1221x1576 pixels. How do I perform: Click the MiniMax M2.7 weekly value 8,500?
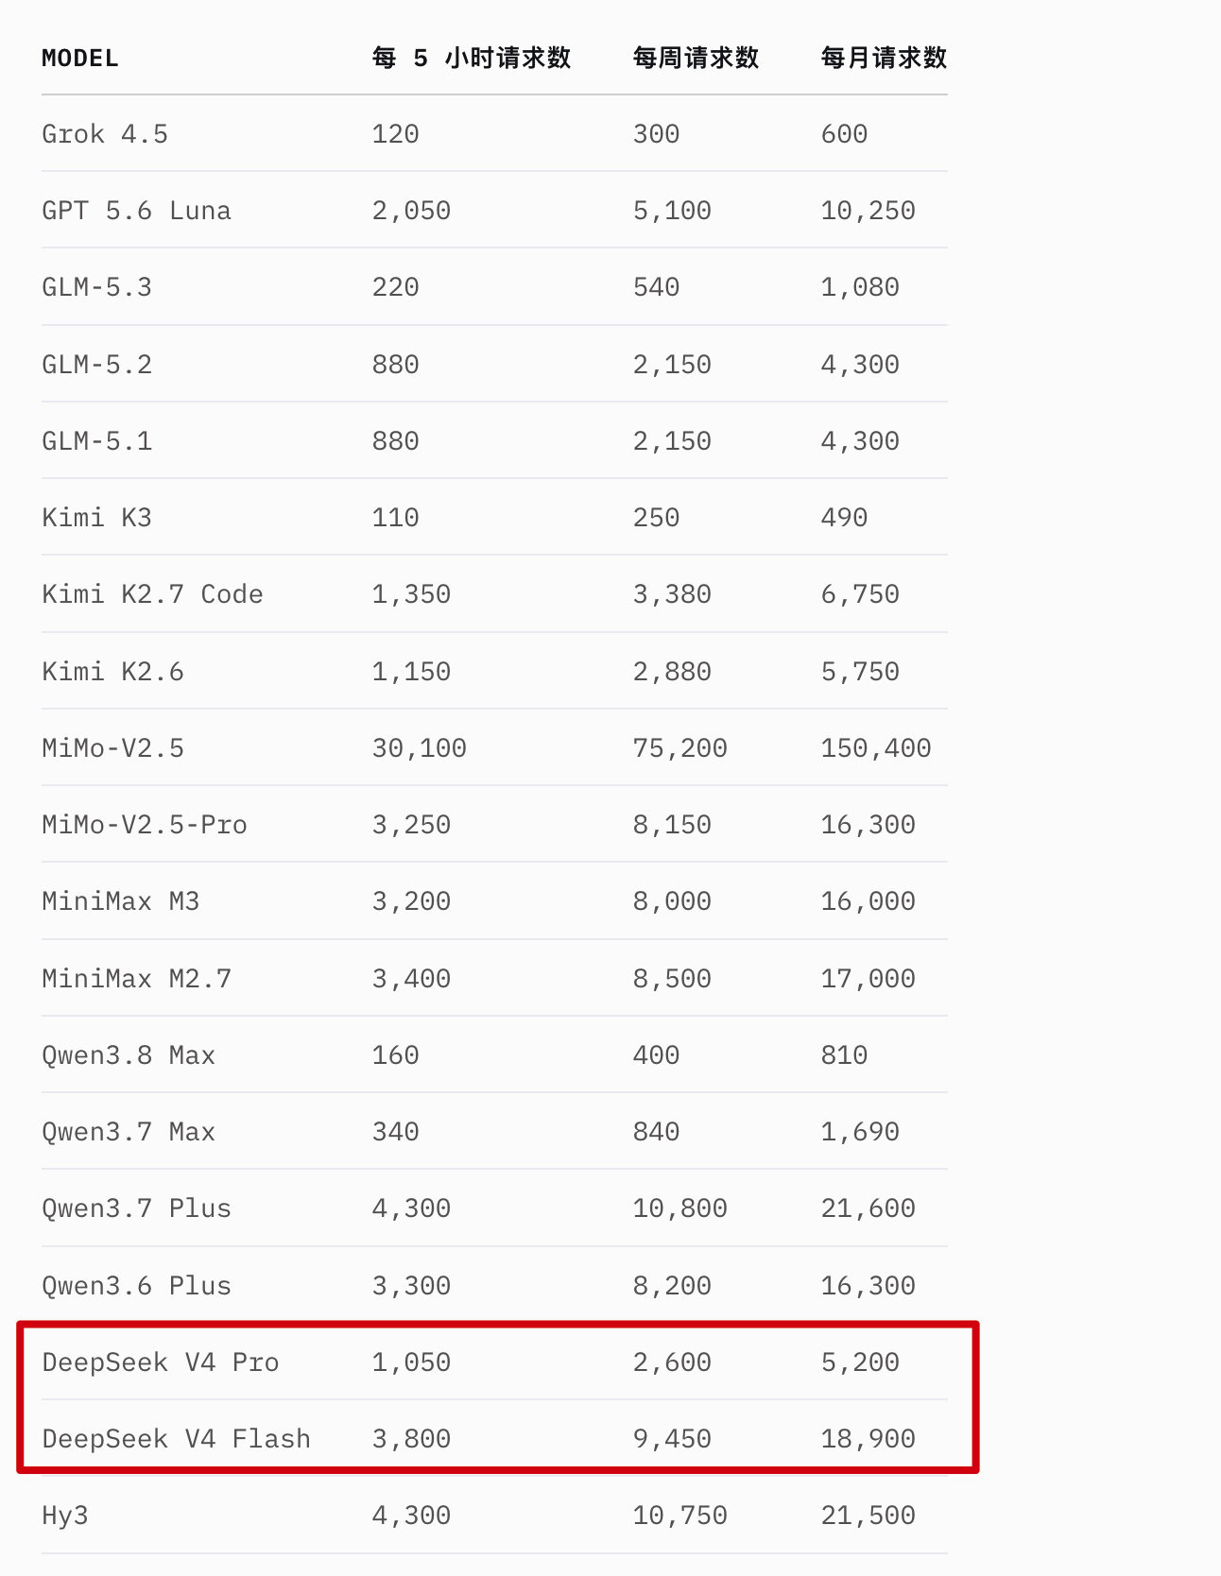672,979
